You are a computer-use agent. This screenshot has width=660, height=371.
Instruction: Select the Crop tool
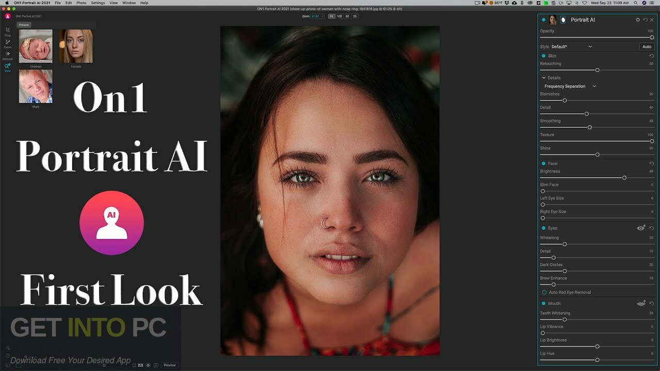click(x=8, y=31)
